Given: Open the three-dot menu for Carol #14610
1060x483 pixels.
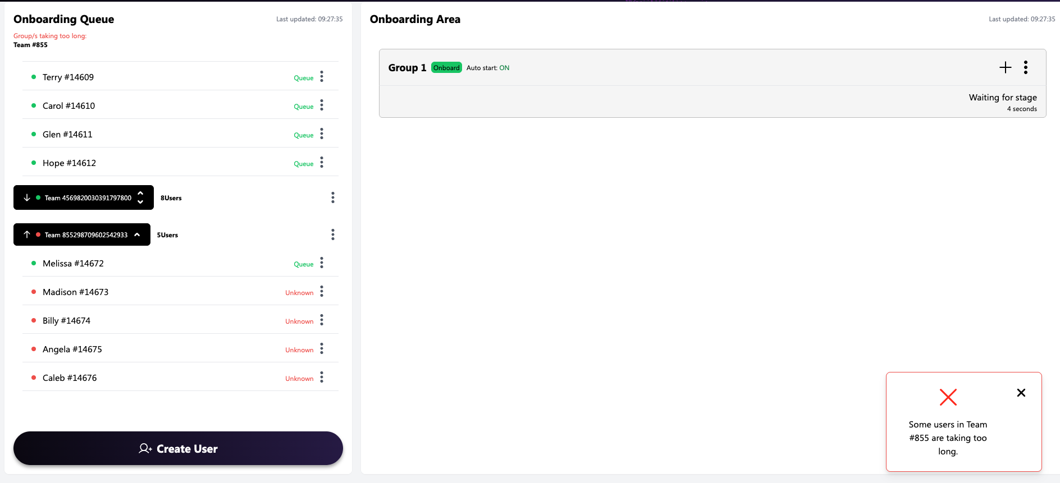Looking at the screenshot, I should point(322,105).
